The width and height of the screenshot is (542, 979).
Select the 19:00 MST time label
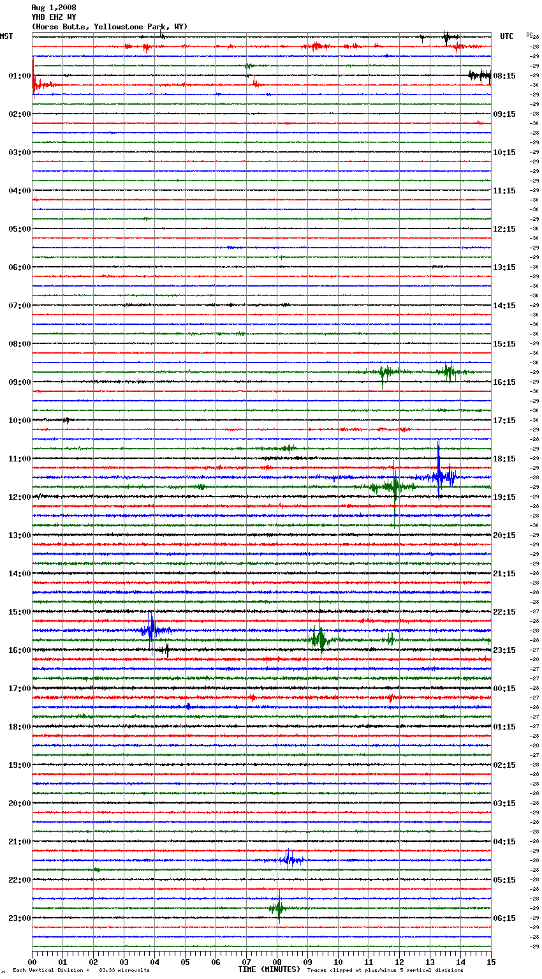[x=20, y=765]
